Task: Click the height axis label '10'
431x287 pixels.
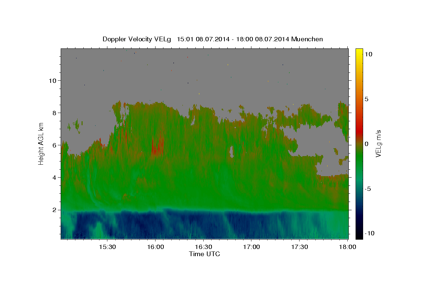Action: pos(52,81)
